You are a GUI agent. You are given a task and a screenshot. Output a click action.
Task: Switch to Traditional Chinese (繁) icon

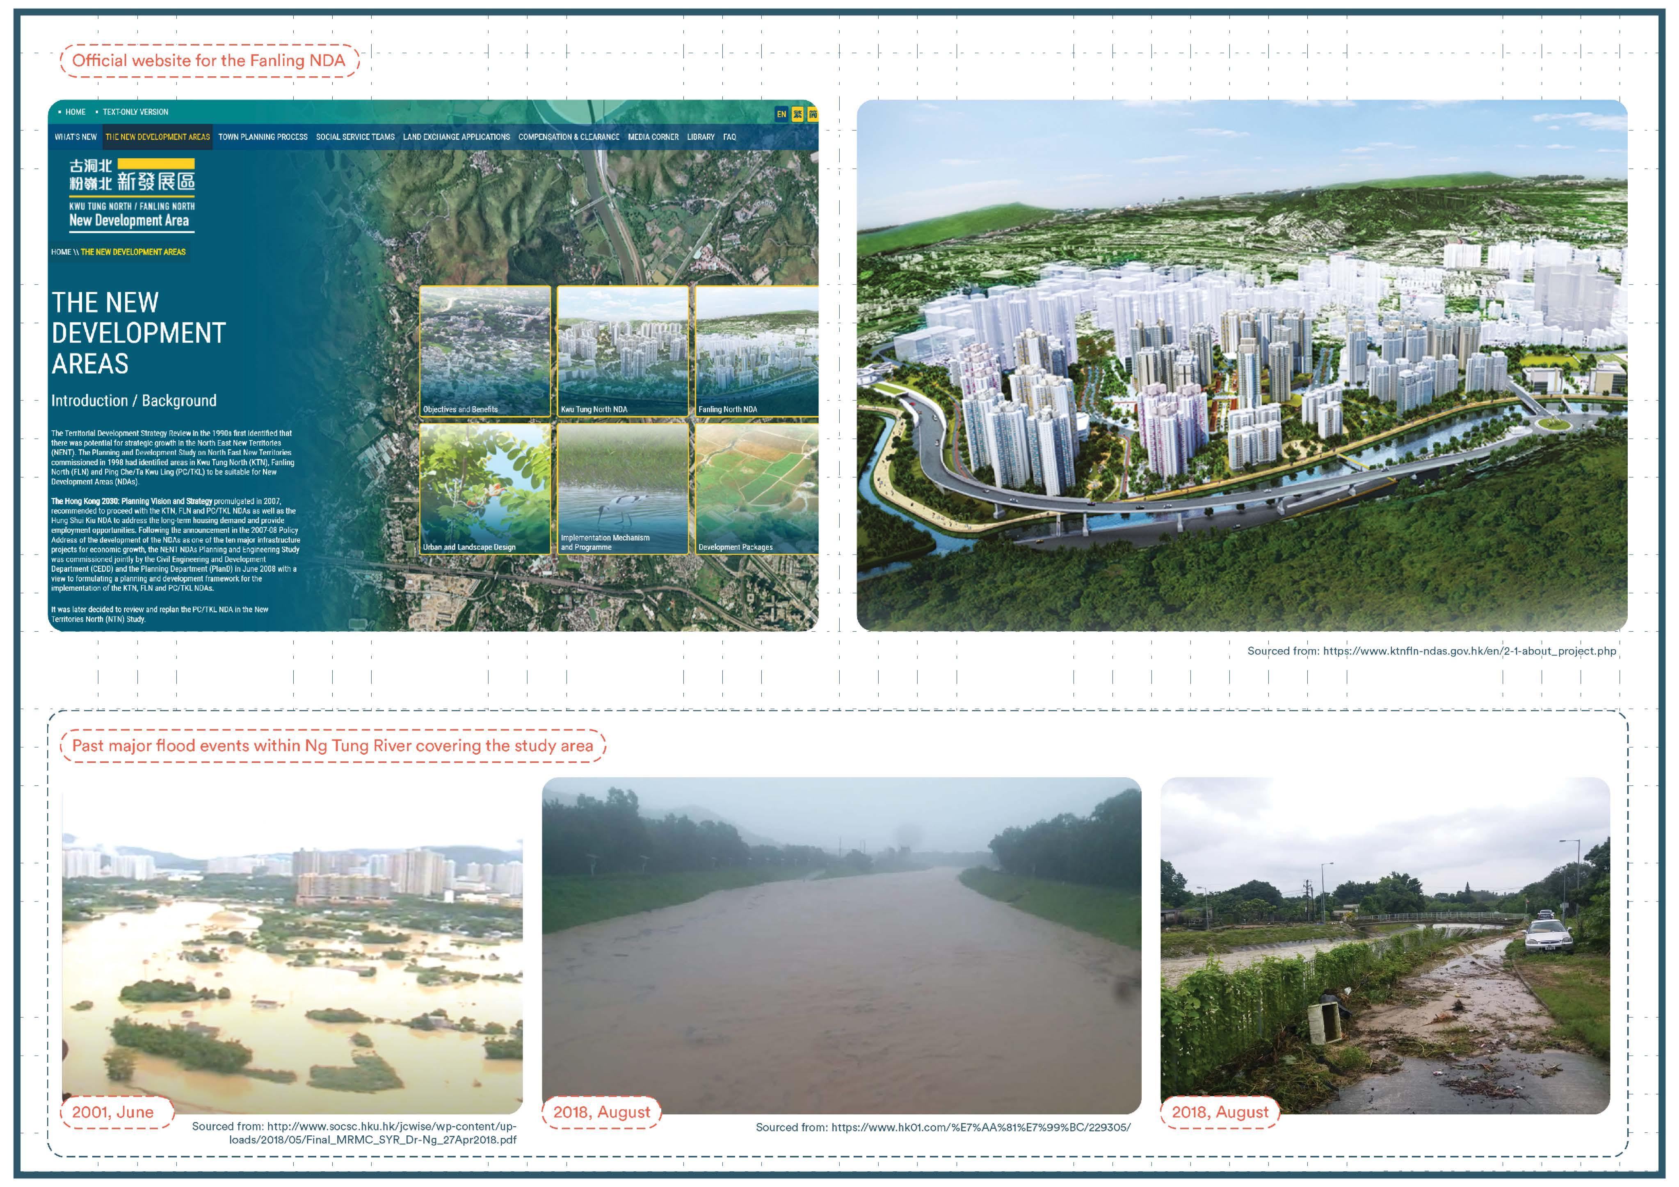click(797, 114)
